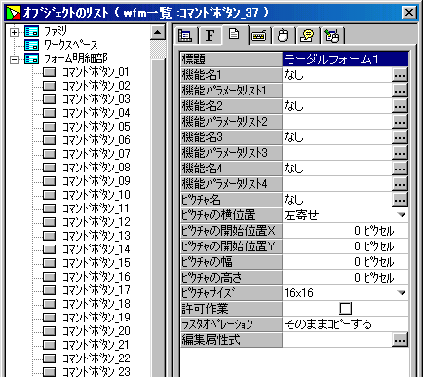Toggle the 許可作業 checkbox
The image size is (424, 377).
coord(345,309)
